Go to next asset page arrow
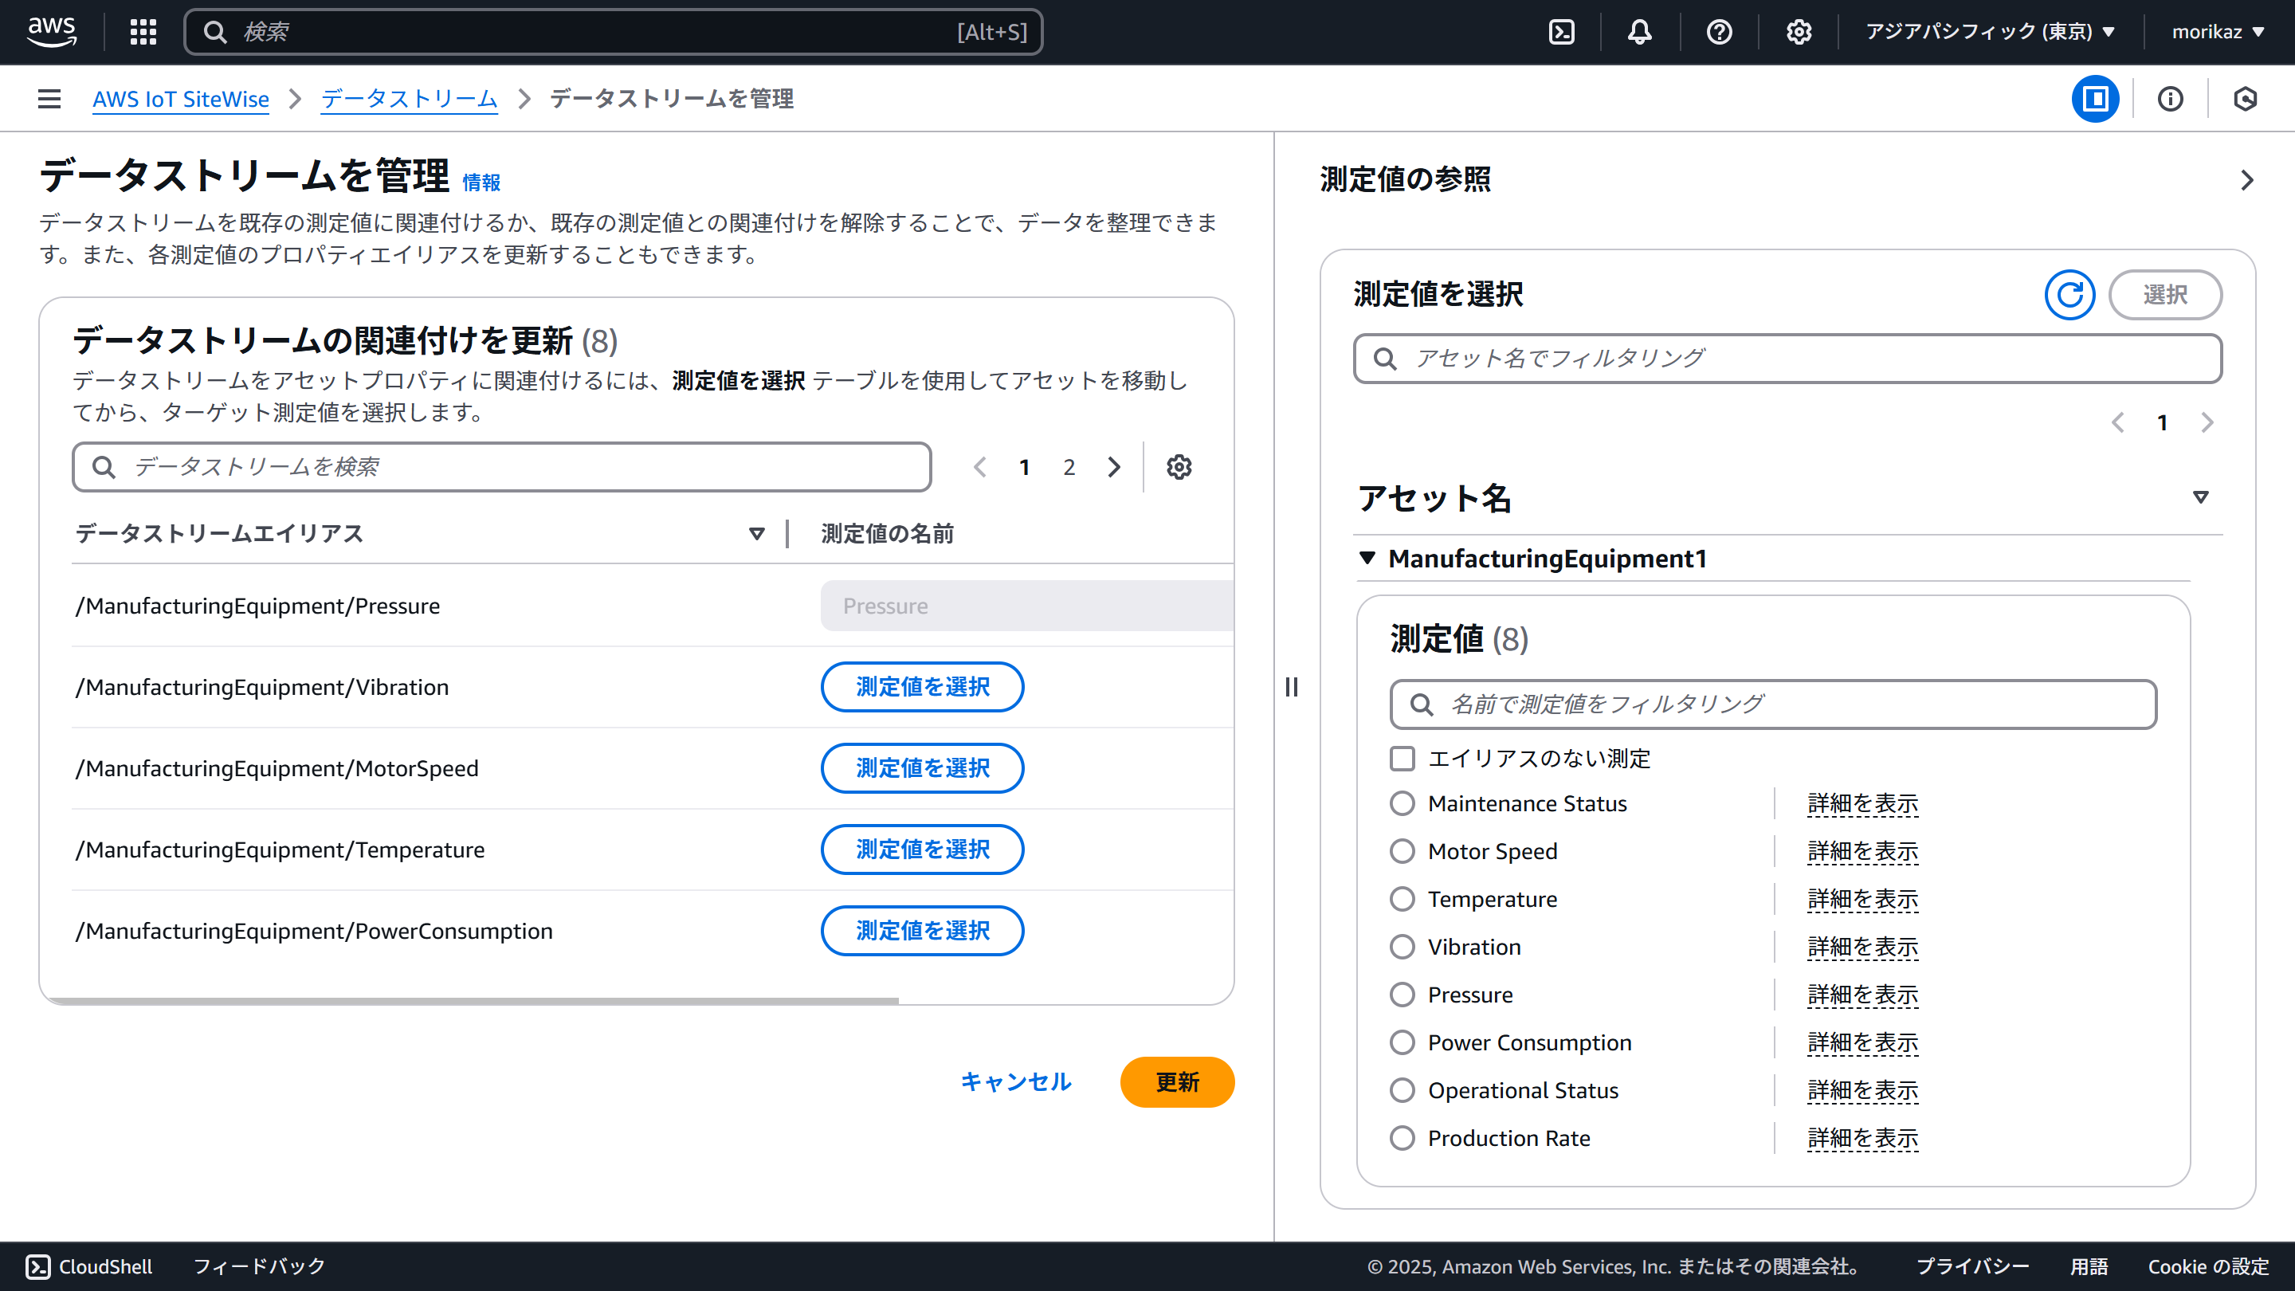Screen dimensions: 2295x1291 2207,422
